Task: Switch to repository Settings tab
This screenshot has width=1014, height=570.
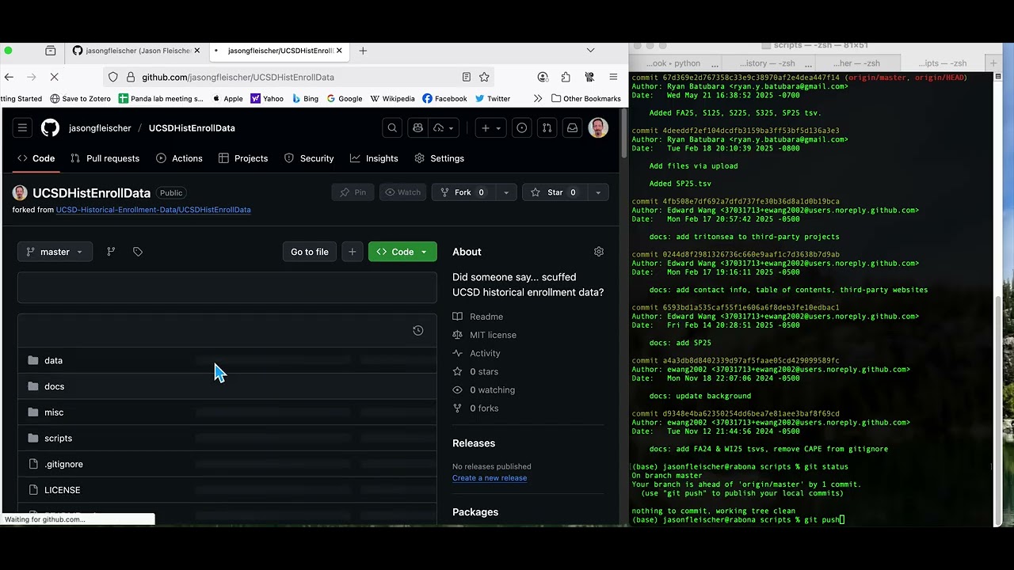Action: [439, 158]
